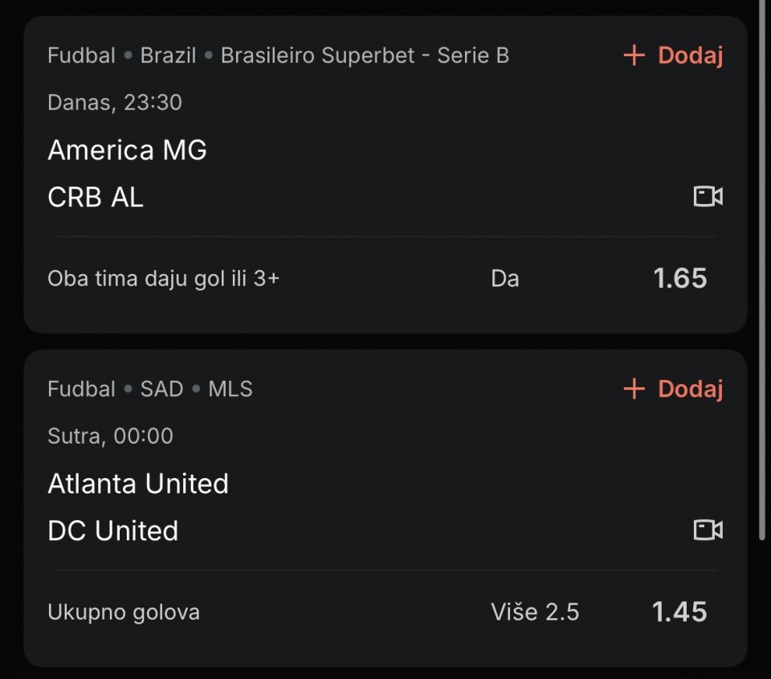Click Fudbal in the Atlanta United card
Image resolution: width=771 pixels, height=679 pixels.
(81, 389)
